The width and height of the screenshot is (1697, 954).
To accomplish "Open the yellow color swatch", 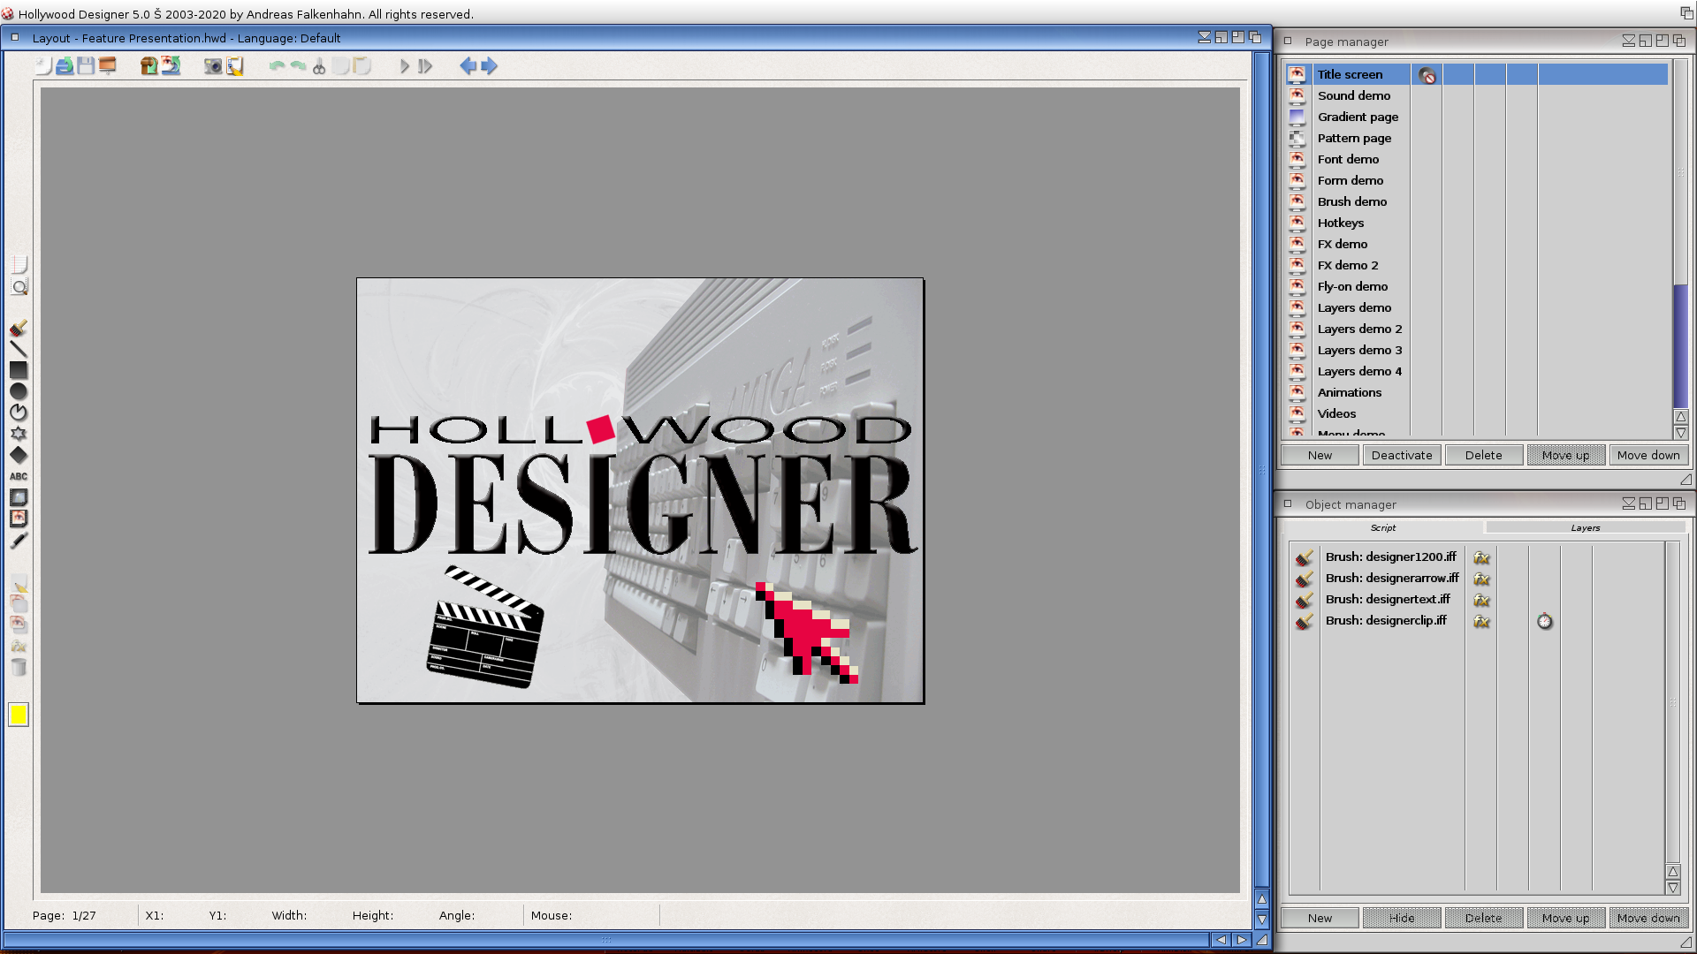I will (x=19, y=715).
